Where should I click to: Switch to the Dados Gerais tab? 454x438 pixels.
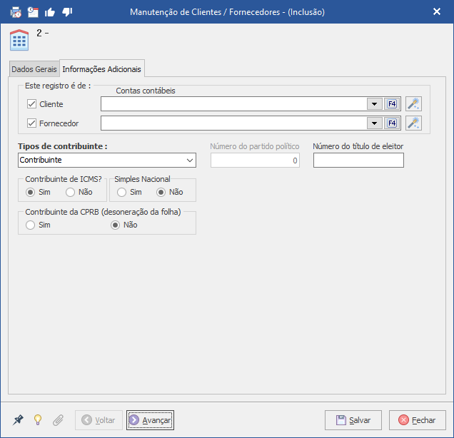point(34,69)
